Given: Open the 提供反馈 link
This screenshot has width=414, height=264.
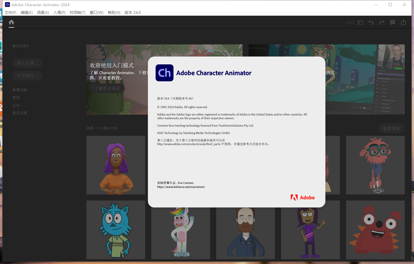Looking at the screenshot, I should [x=20, y=113].
